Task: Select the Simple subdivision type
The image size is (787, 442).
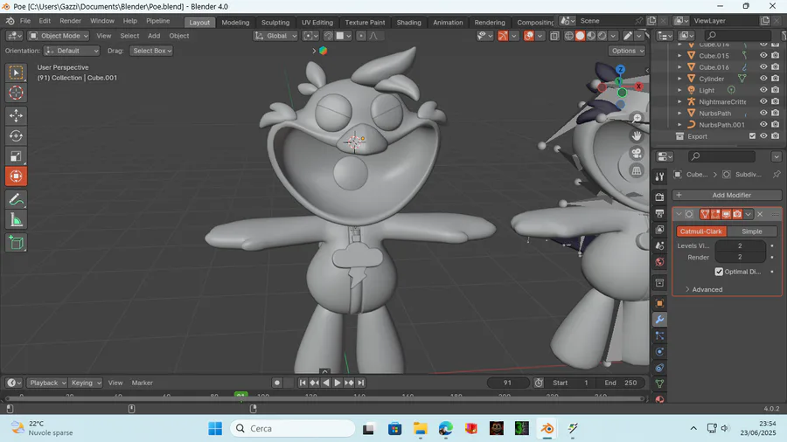Action: pyautogui.click(x=752, y=231)
